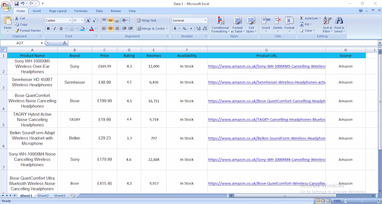Open the Insert ribbon tab

(37, 11)
